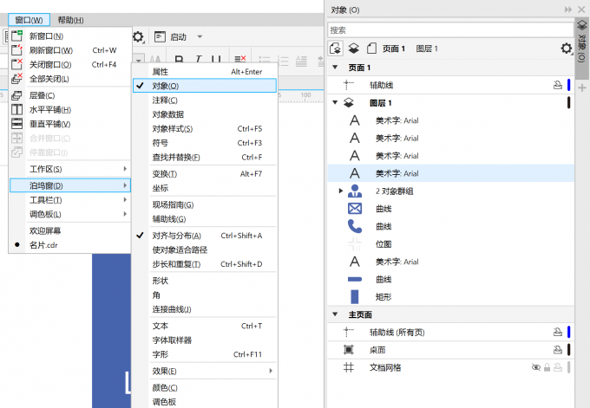Choose 欢迎屏幕 in Window menu
590x408 pixels.
click(70, 230)
